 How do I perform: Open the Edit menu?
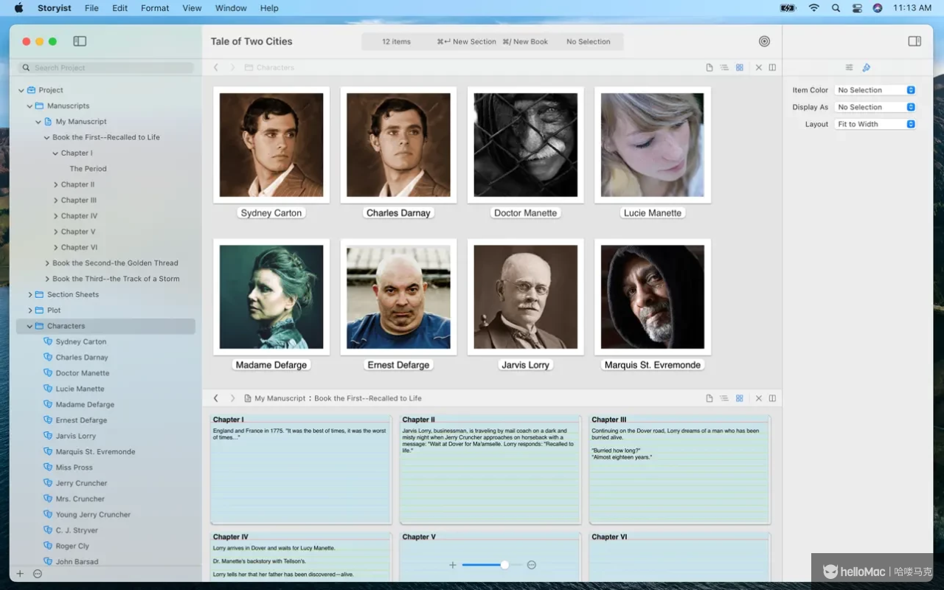click(119, 8)
